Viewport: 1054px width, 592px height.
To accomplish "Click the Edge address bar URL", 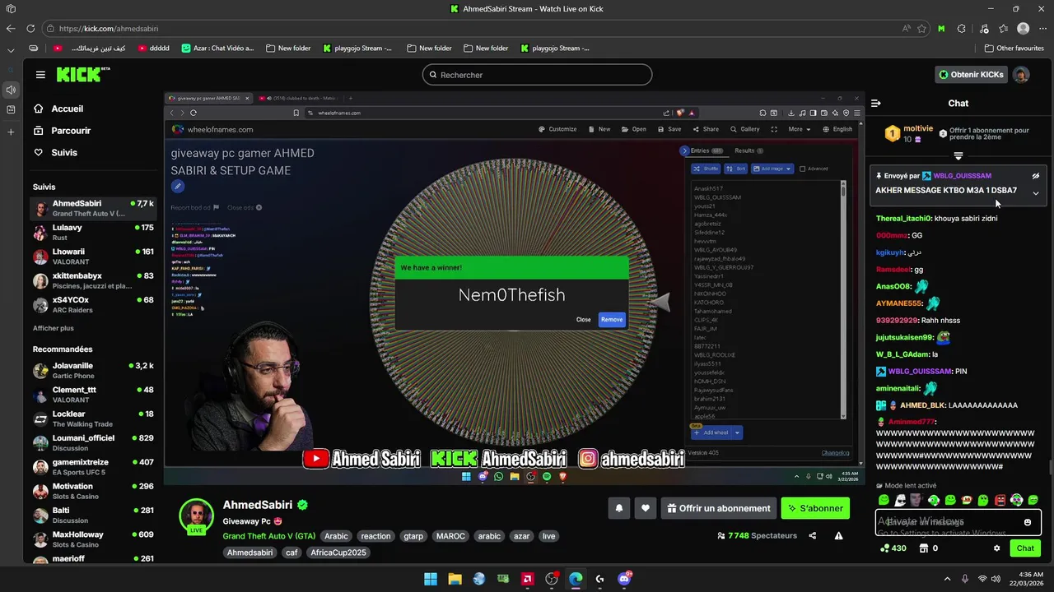I will [109, 28].
